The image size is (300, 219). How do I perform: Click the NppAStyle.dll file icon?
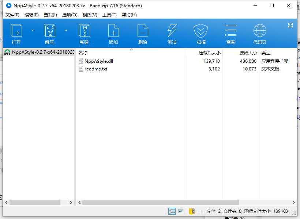tap(81, 61)
